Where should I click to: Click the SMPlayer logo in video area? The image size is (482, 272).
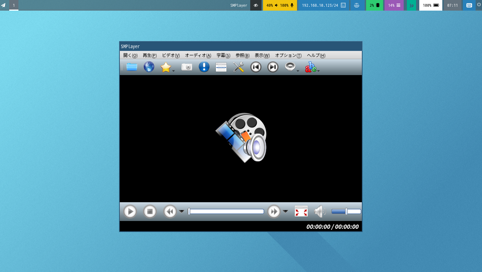(241, 138)
